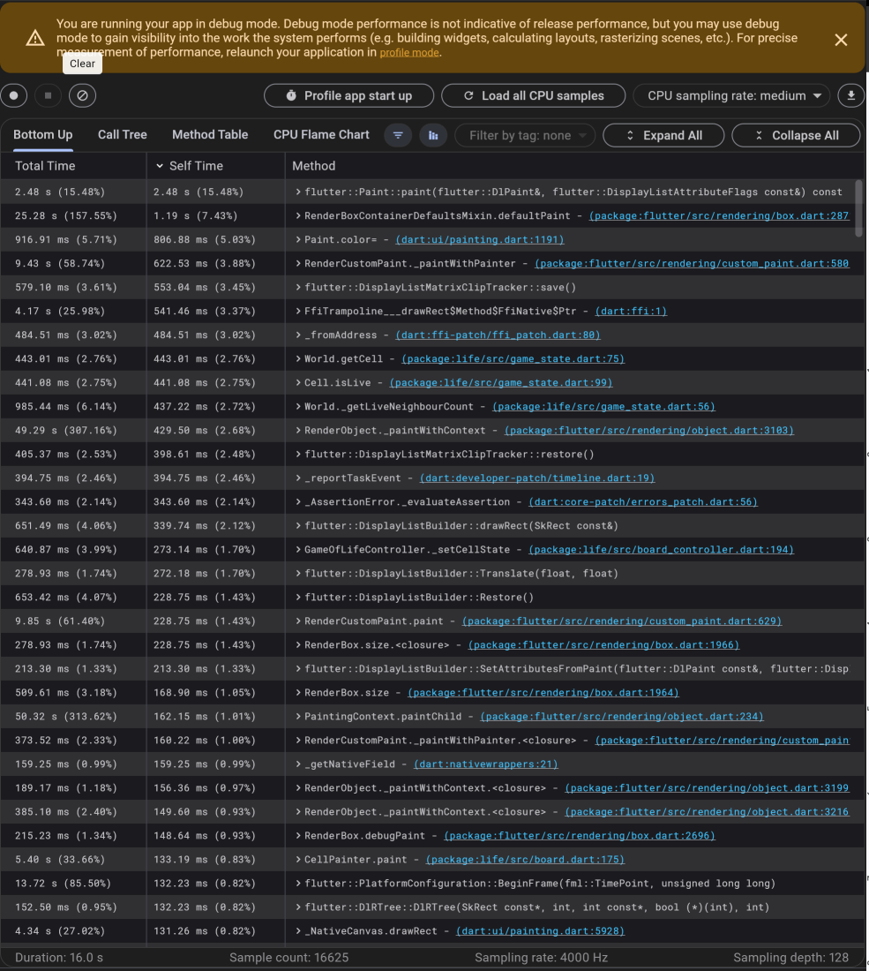This screenshot has height=971, width=869.
Task: Click the warning triangle in the debug banner
Action: 35,38
